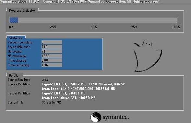Click the Speed (MB/min) value field

coord(52,47)
